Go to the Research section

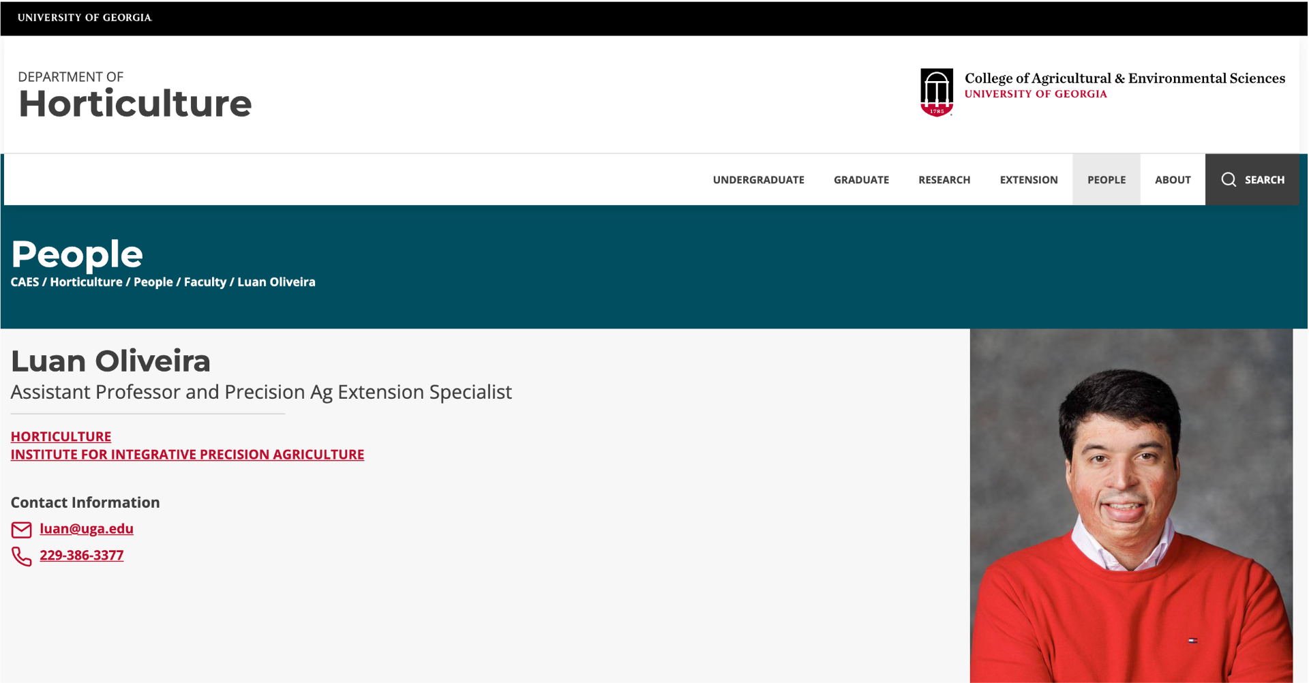point(944,180)
